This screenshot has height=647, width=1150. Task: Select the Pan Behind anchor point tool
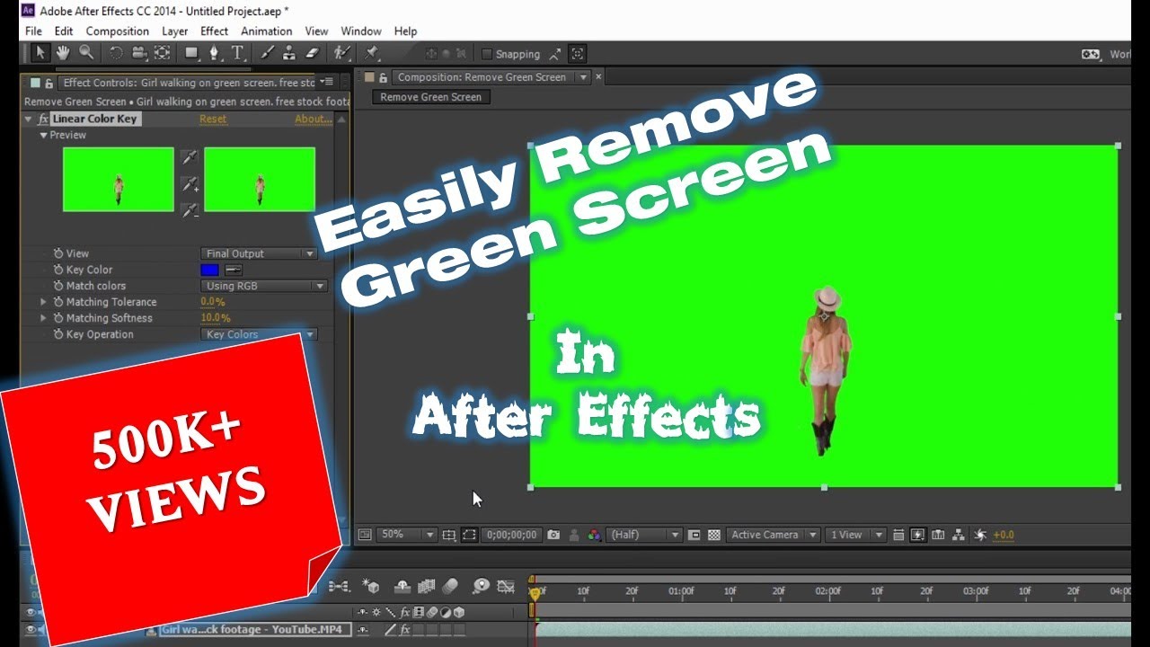pos(162,53)
